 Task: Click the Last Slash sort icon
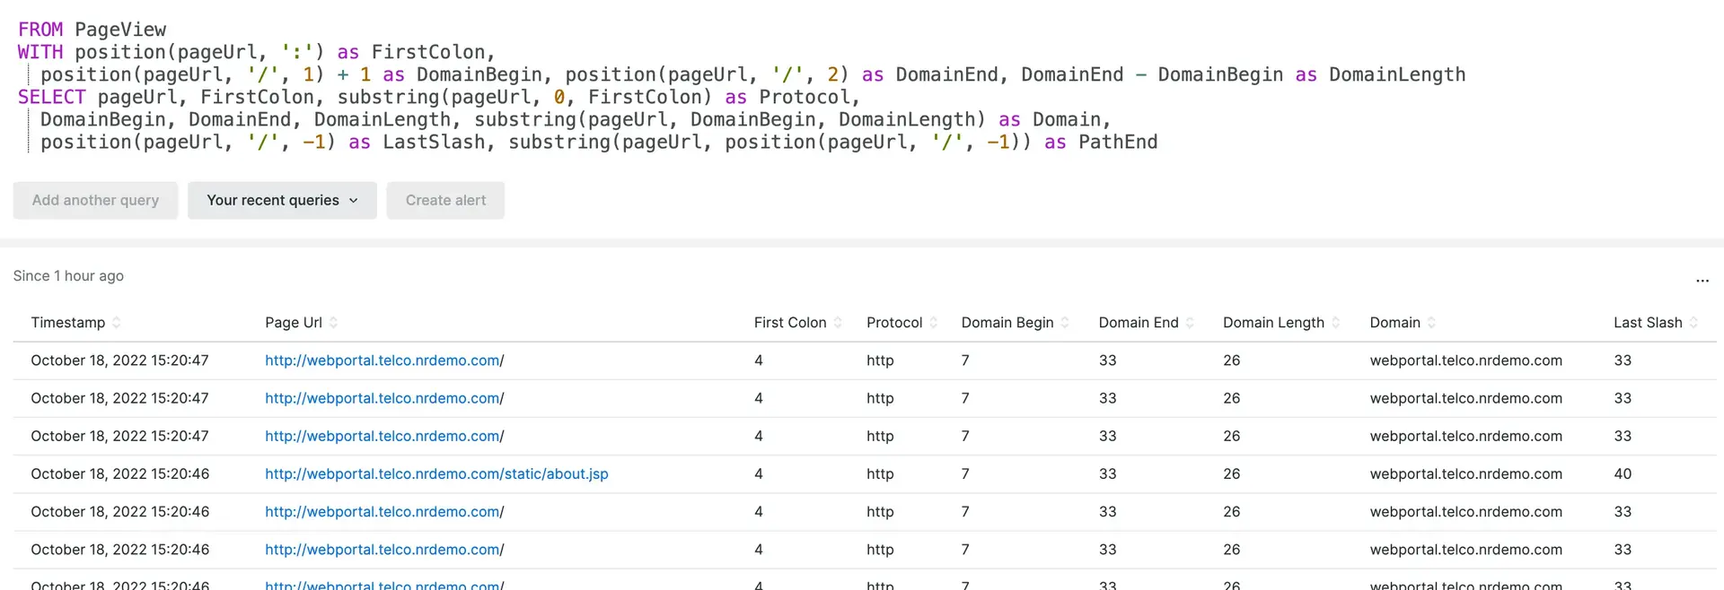click(1693, 323)
